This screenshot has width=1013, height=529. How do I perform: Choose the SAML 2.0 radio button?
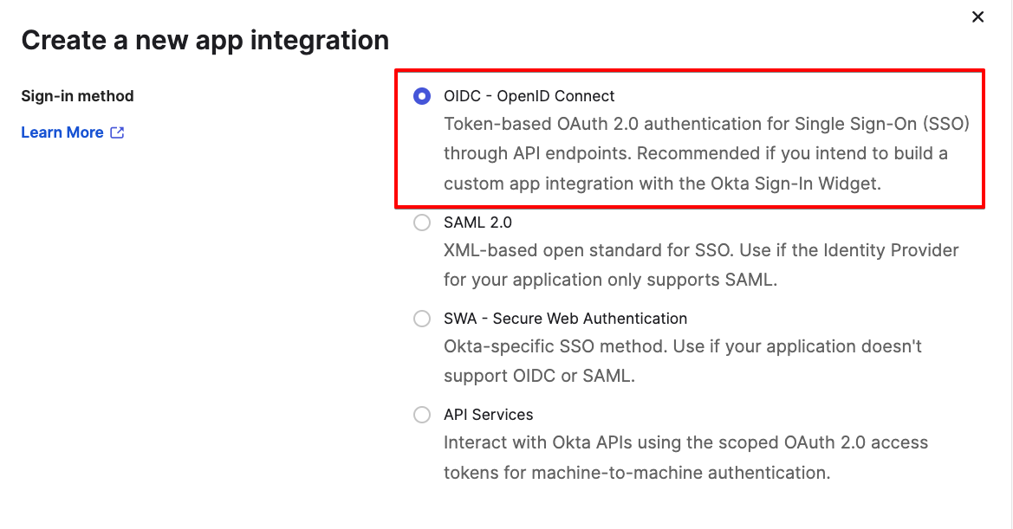[x=422, y=223]
